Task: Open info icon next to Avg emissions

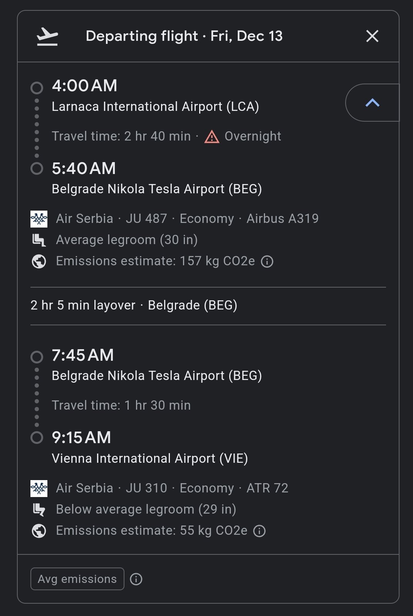Action: [x=136, y=579]
